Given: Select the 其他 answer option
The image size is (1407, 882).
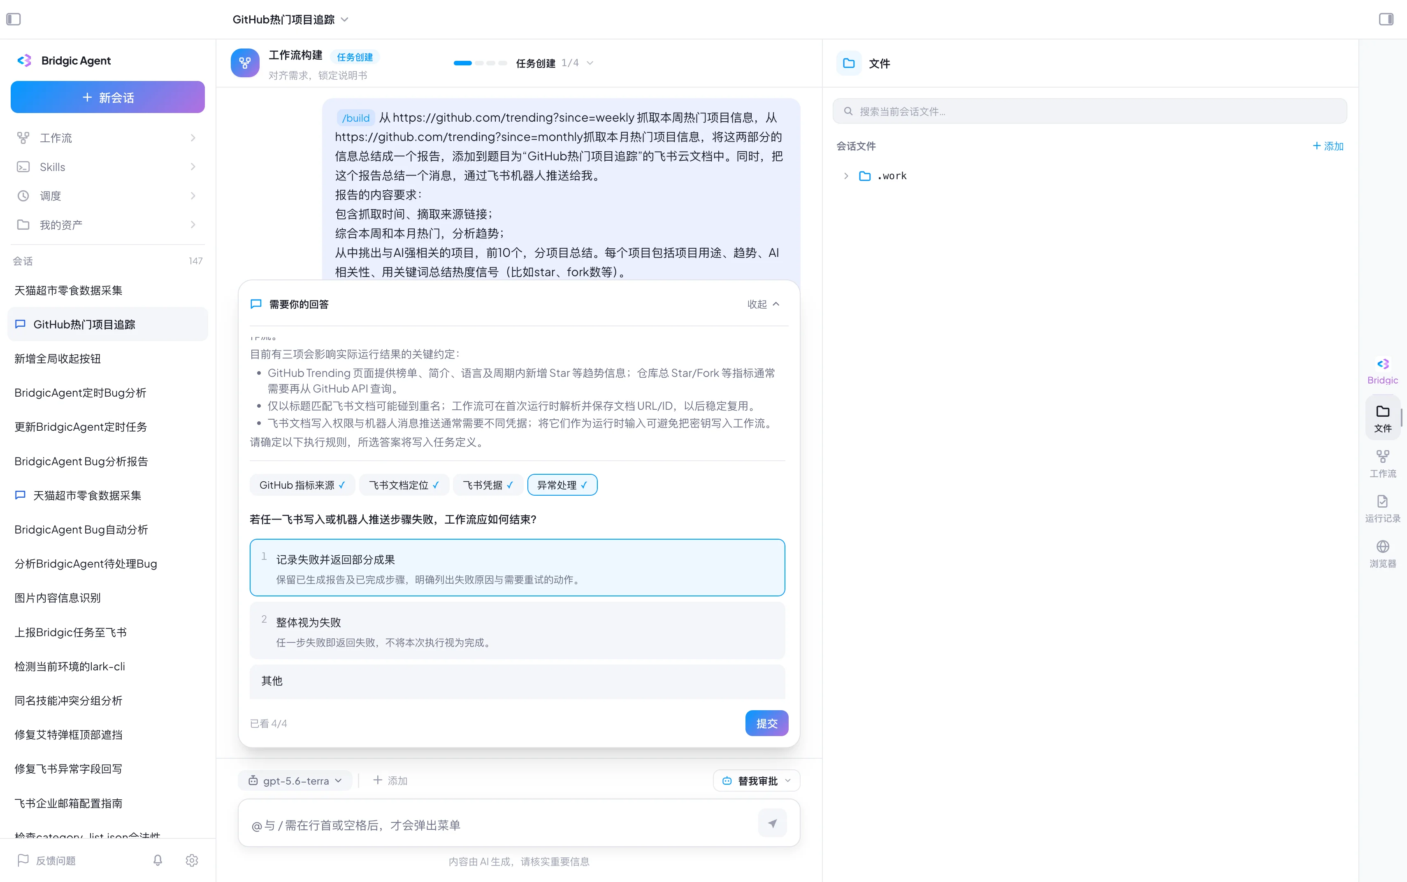Looking at the screenshot, I should point(517,681).
